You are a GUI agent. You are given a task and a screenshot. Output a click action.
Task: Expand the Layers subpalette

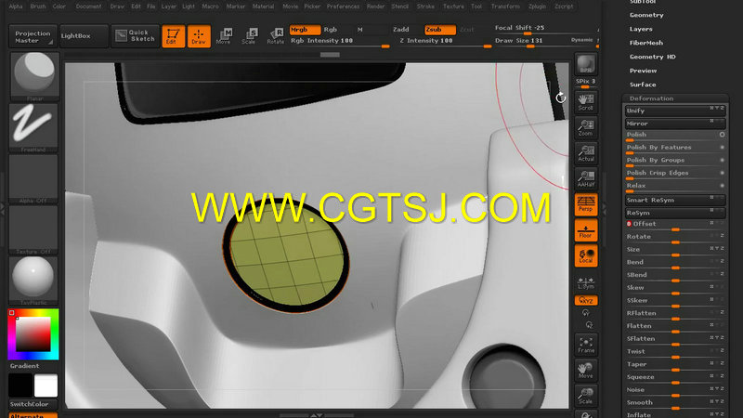[x=641, y=29]
